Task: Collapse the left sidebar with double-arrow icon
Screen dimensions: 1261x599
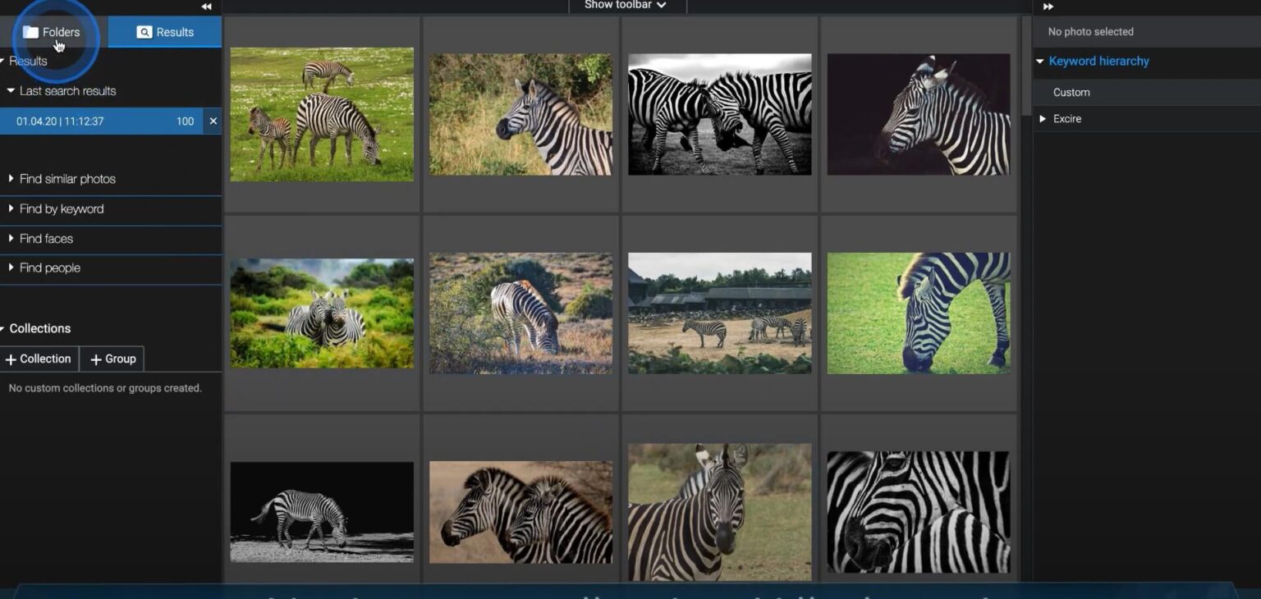Action: pyautogui.click(x=205, y=6)
